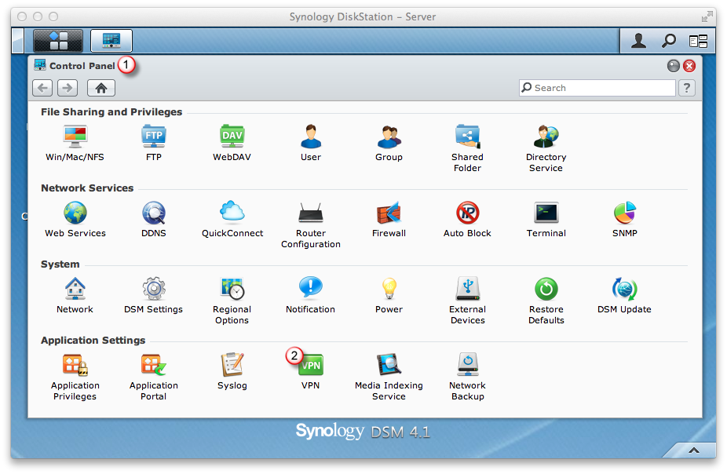Close the Control Panel with red X

689,66
